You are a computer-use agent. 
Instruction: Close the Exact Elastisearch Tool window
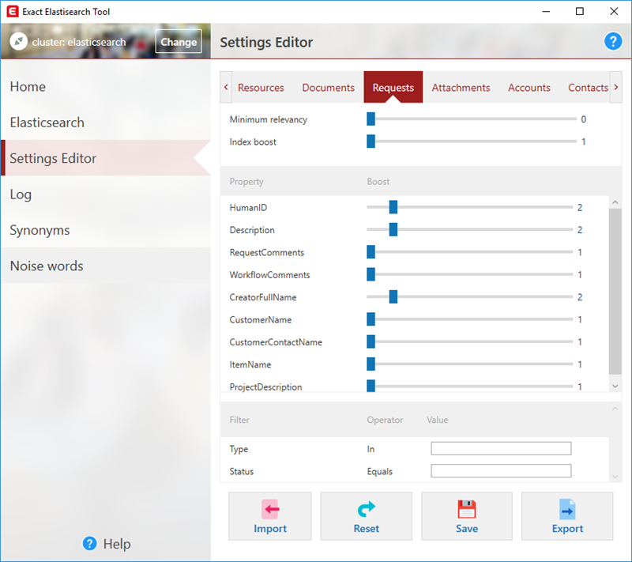point(614,11)
